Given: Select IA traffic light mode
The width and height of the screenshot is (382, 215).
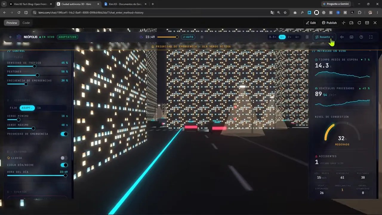Looking at the screenshot, I should [x=39, y=108].
